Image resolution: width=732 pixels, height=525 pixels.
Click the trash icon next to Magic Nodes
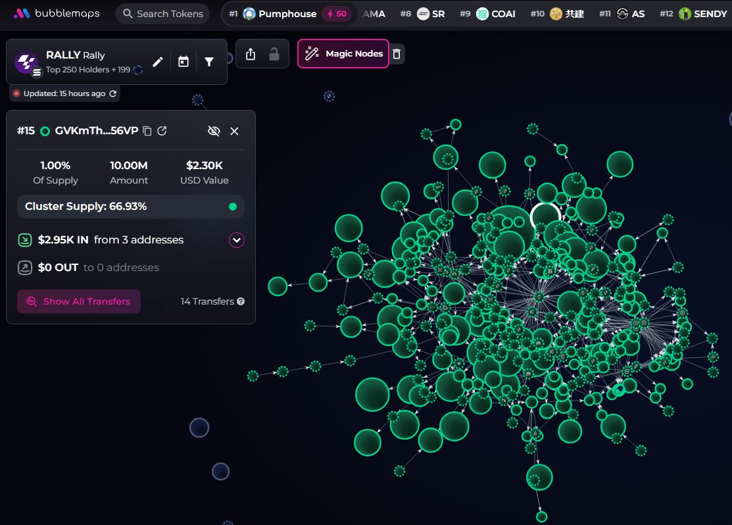tap(396, 54)
